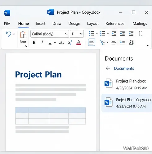Screen dimensions: 152x154
Task: Open the Underline style dropdown arrow
Action: tap(55, 43)
